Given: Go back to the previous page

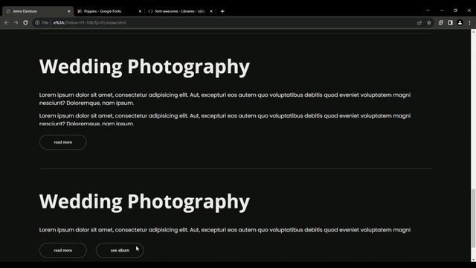Looking at the screenshot, I should point(7,22).
